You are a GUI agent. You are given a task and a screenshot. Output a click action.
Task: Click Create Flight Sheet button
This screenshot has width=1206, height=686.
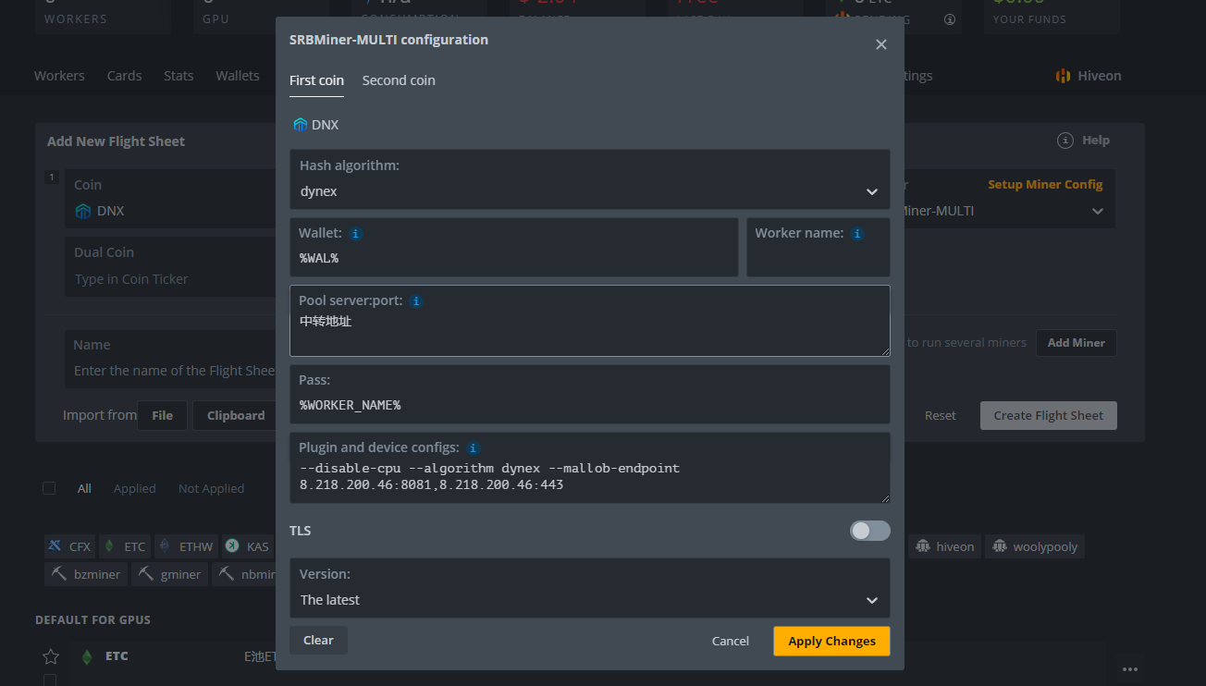(1049, 415)
